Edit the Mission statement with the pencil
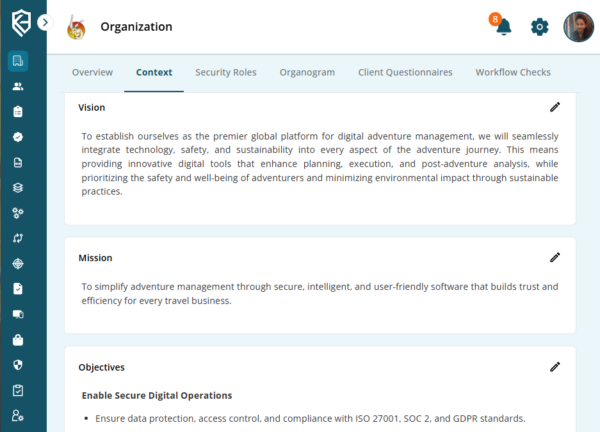 click(555, 257)
